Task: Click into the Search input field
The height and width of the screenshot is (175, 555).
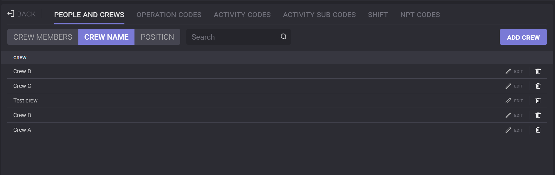Action: click(232, 37)
